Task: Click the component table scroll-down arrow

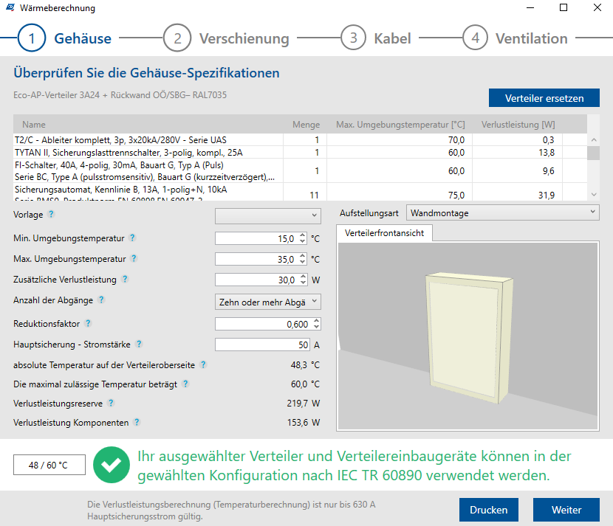Action: [594, 195]
